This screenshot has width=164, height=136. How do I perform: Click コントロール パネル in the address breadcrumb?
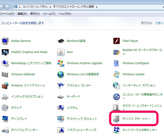point(35,7)
